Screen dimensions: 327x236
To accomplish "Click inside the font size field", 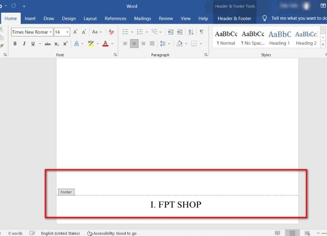I will tap(60, 32).
